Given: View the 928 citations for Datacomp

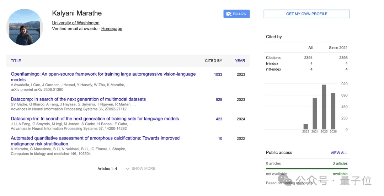Looking at the screenshot, I should tap(219, 99).
